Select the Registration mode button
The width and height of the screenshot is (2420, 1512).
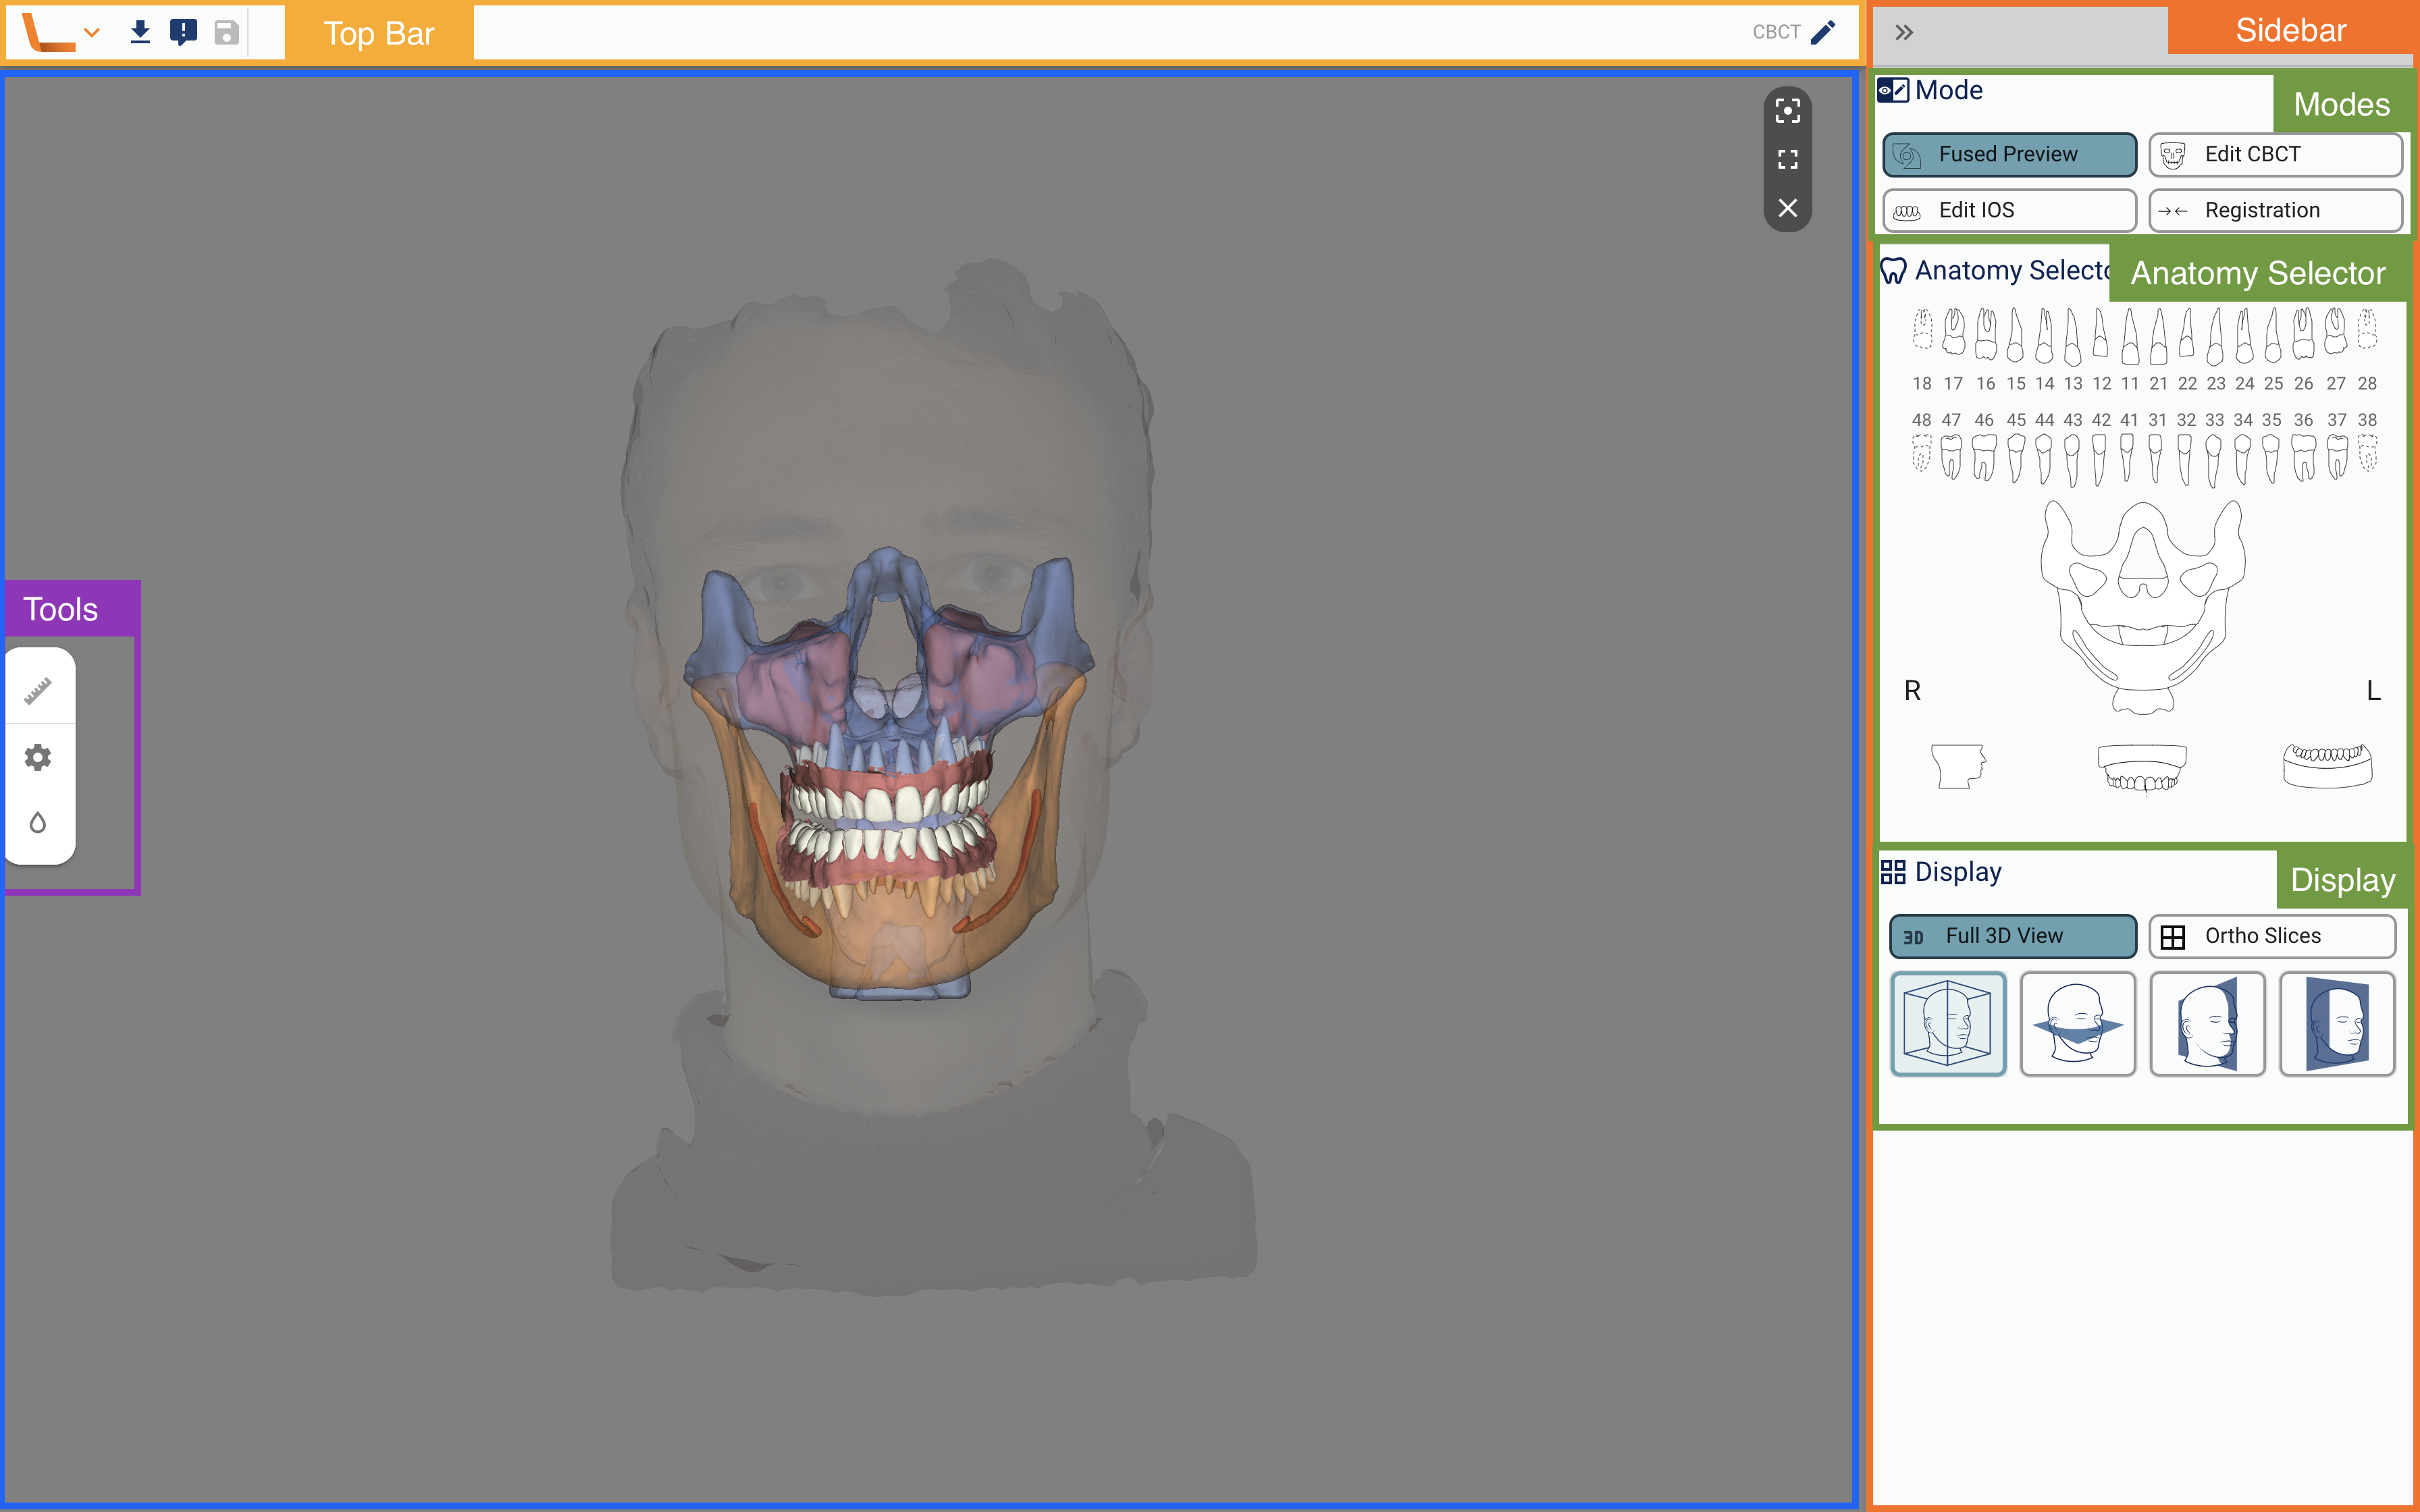click(x=2274, y=210)
